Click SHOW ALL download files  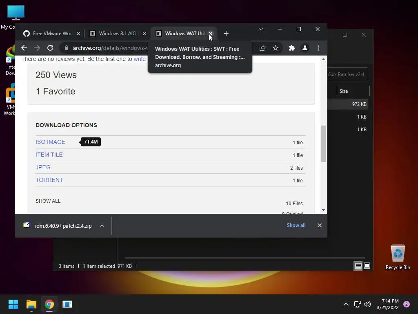pos(48,201)
